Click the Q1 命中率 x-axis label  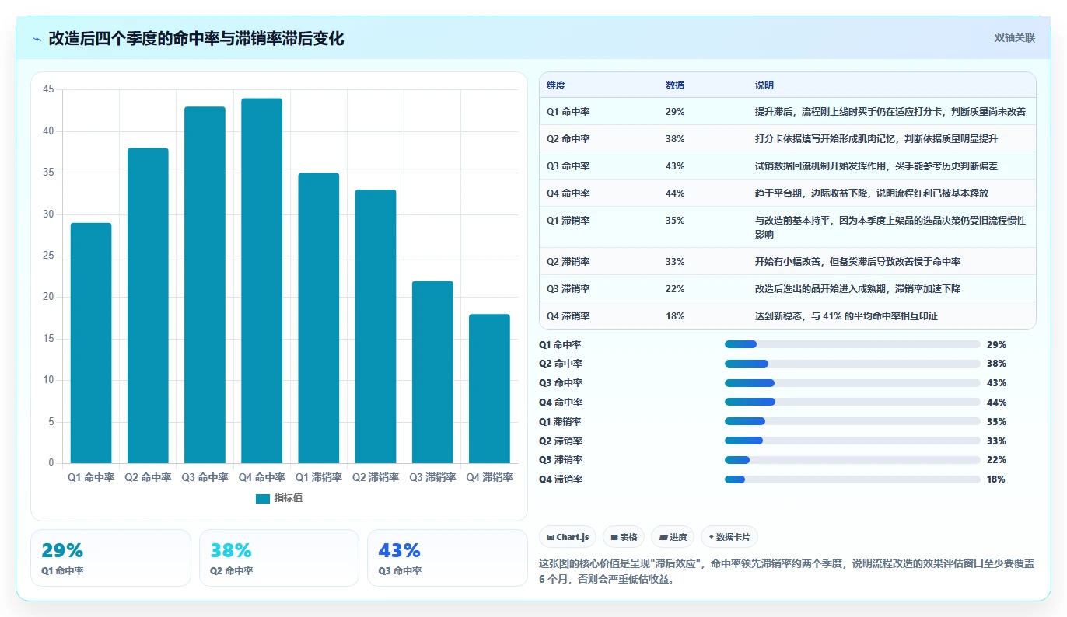(91, 478)
